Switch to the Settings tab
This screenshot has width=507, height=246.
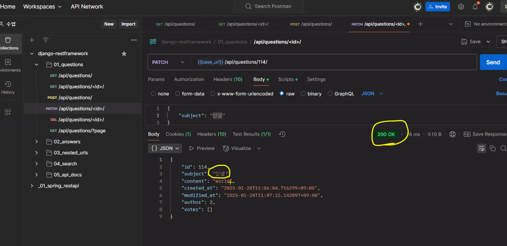[x=316, y=79]
